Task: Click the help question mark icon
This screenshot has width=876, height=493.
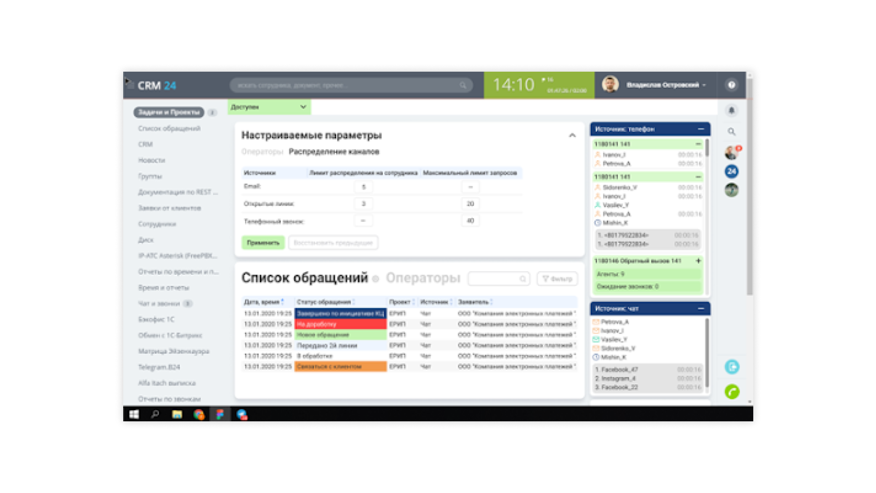Action: (x=731, y=85)
